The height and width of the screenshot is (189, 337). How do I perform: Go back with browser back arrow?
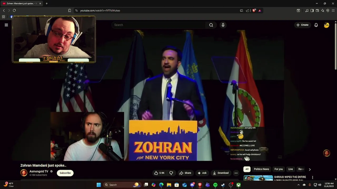4,10
